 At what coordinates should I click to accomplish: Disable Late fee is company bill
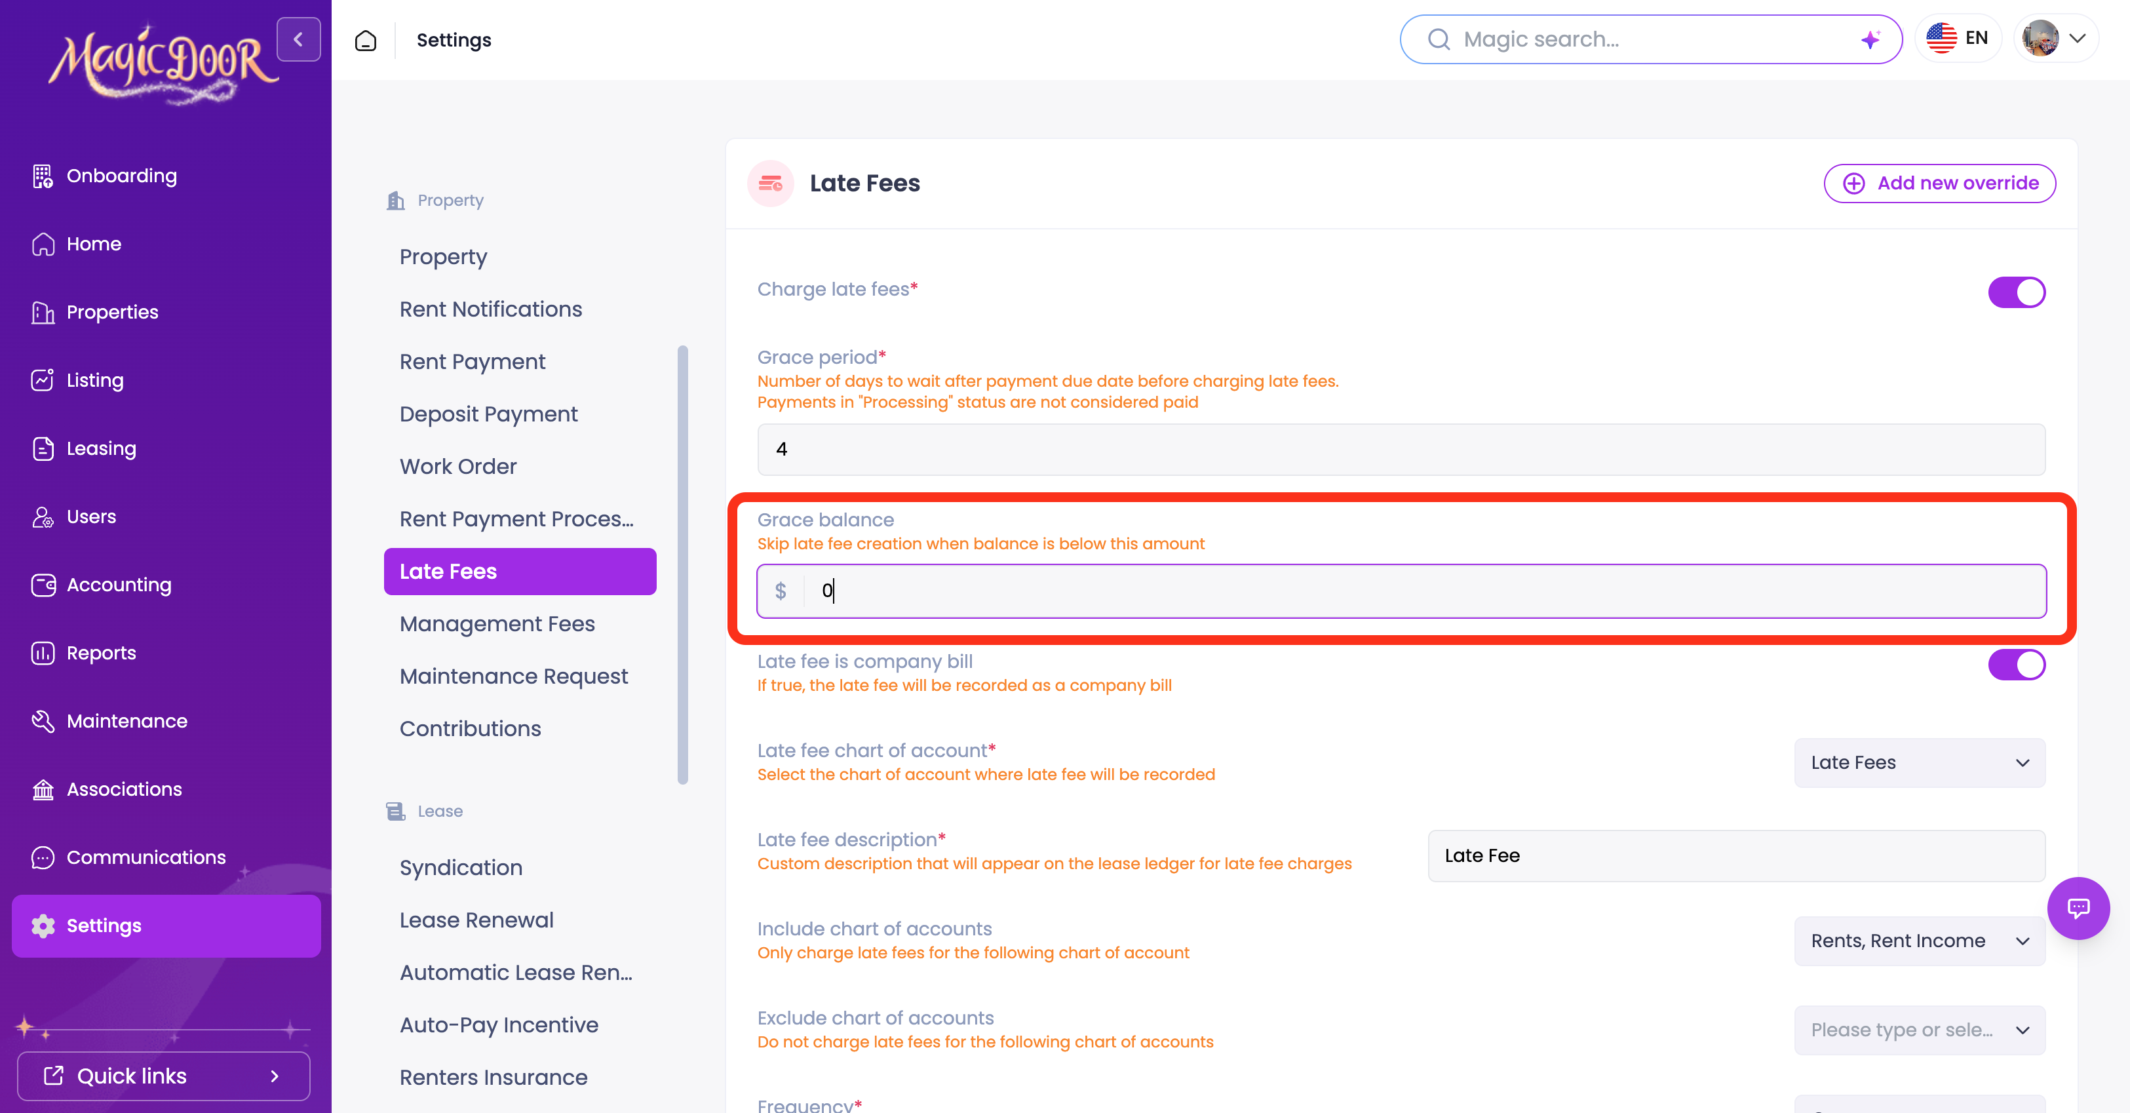2016,664
